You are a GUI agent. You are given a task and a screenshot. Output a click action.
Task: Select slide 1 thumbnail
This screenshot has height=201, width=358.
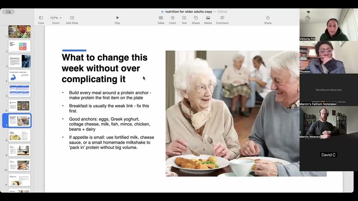(x=19, y=32)
